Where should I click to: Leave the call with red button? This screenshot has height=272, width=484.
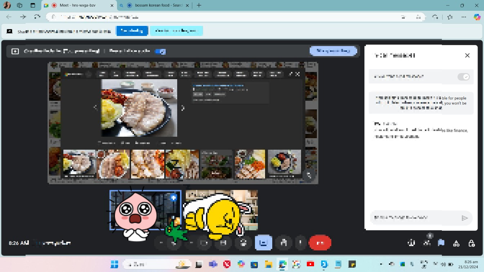click(320, 243)
